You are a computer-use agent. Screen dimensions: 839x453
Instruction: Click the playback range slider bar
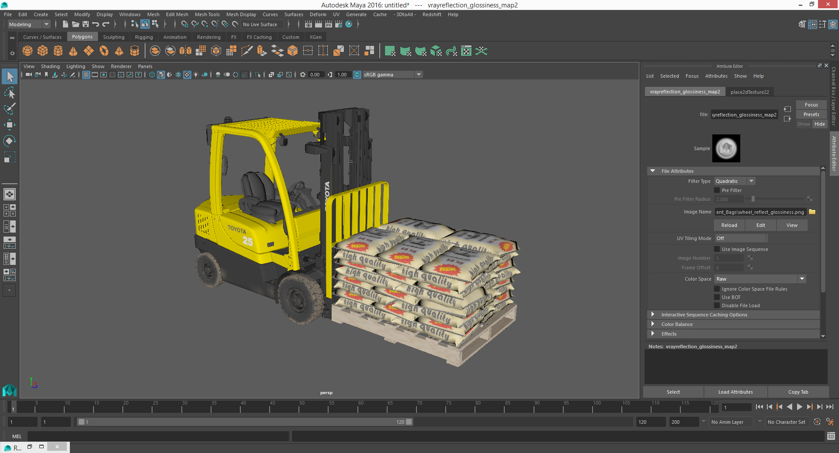click(244, 422)
